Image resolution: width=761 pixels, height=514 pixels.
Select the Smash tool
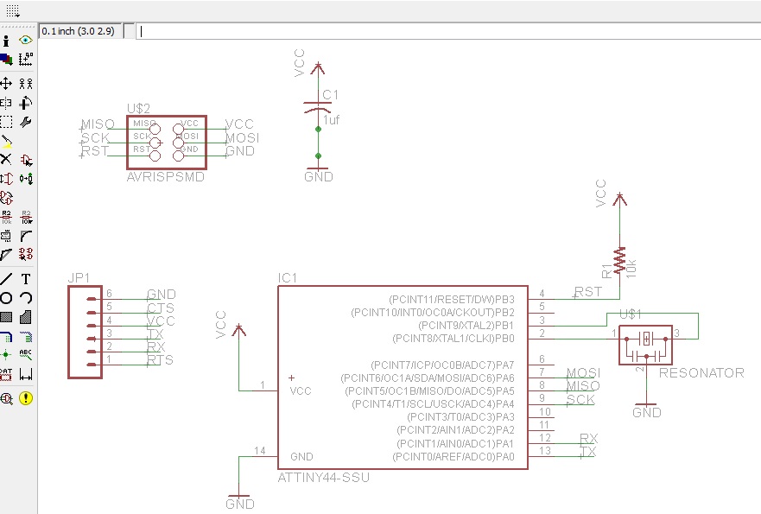[6, 236]
